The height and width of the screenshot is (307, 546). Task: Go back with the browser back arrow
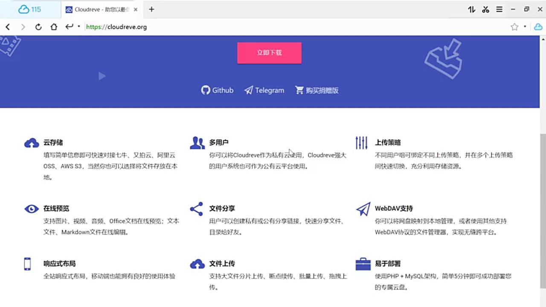(x=8, y=27)
